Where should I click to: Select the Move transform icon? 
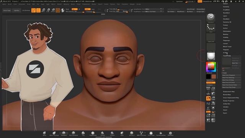coord(43,10)
